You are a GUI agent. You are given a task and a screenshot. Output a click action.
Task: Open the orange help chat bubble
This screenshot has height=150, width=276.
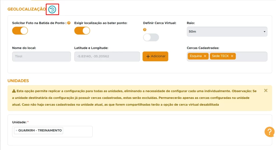pos(269,132)
